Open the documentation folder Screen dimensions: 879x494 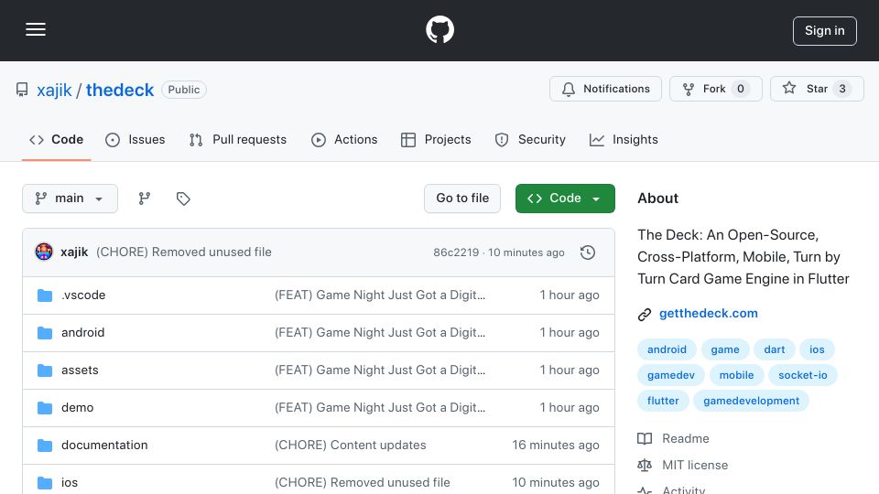(x=104, y=446)
